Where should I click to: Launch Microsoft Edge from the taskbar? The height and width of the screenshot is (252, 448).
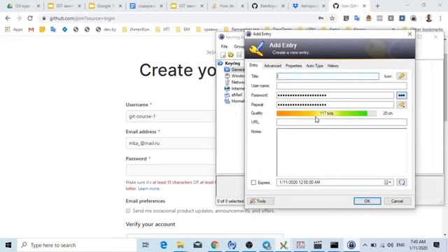pyautogui.click(x=163, y=245)
